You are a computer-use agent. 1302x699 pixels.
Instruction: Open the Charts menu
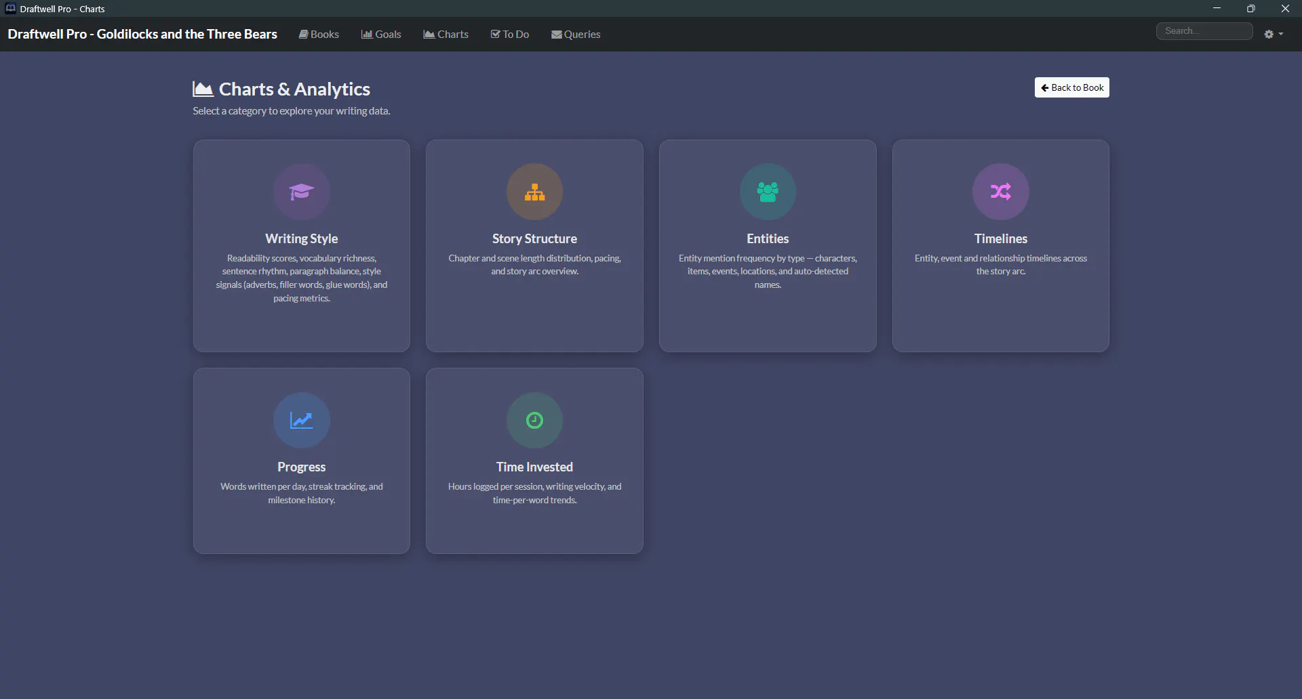[446, 34]
